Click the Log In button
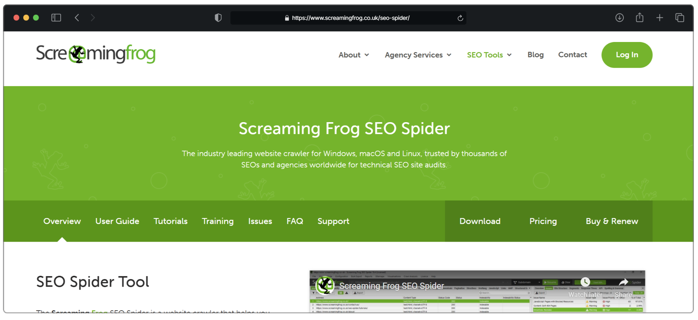This screenshot has width=698, height=320. click(627, 55)
